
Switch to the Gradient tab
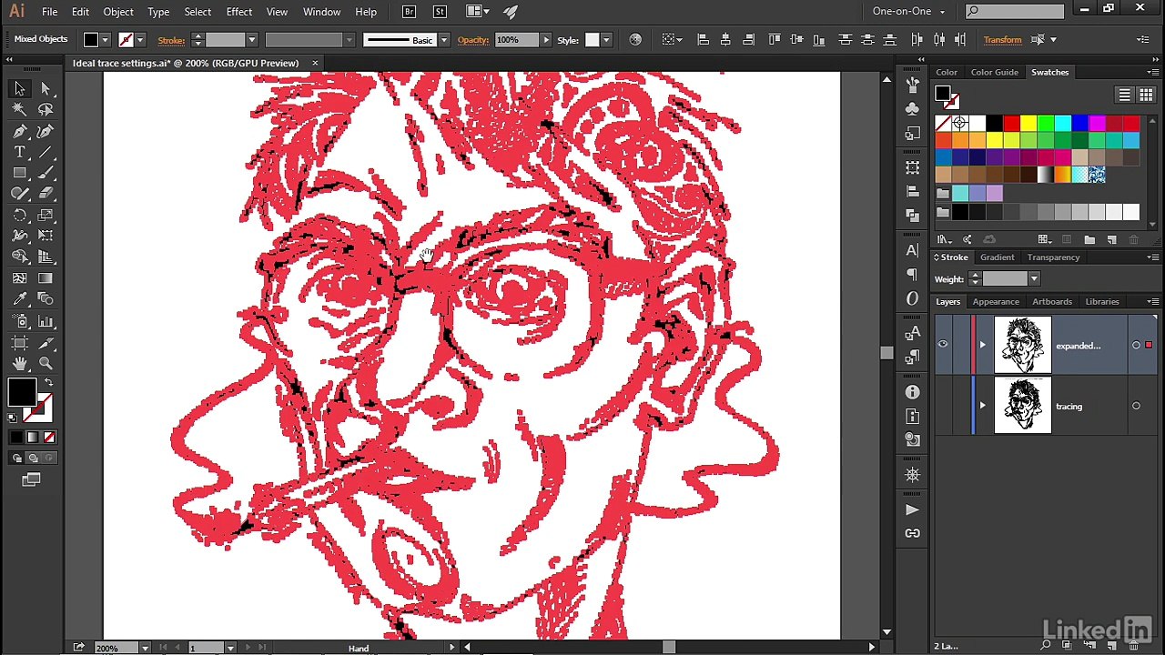997,257
